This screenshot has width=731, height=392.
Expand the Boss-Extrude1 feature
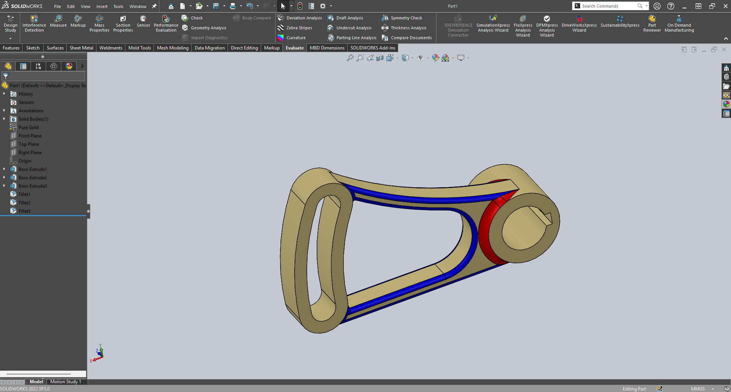pos(4,169)
